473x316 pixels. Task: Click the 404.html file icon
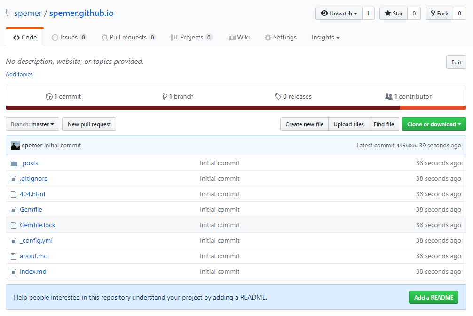point(14,194)
